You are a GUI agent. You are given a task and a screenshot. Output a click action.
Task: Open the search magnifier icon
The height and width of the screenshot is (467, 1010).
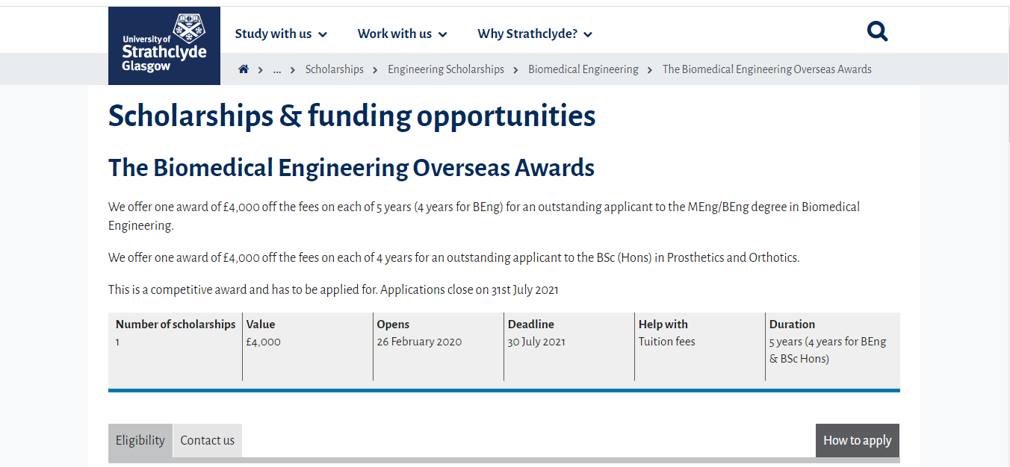877,31
